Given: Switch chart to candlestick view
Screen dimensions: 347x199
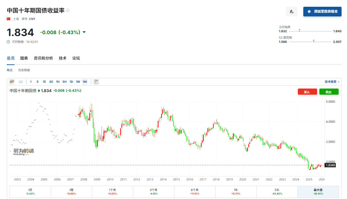Looking at the screenshot, I should pos(12,82).
